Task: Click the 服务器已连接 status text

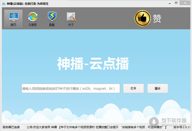Action: coord(11,127)
